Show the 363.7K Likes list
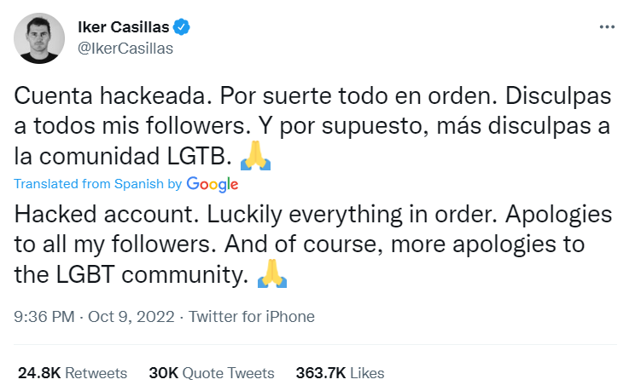Screen dimensions: 635x391 [x=340, y=373]
